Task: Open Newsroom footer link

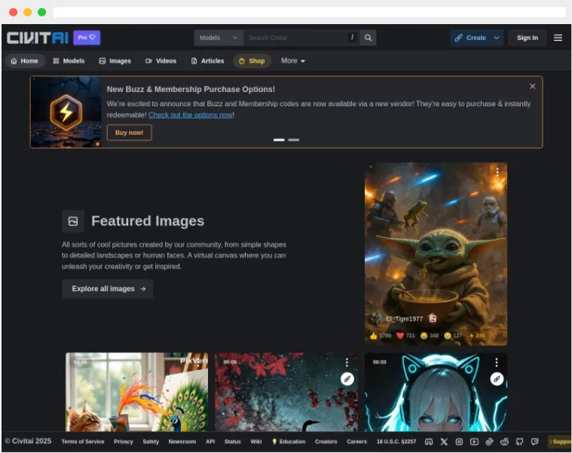Action: (182, 442)
